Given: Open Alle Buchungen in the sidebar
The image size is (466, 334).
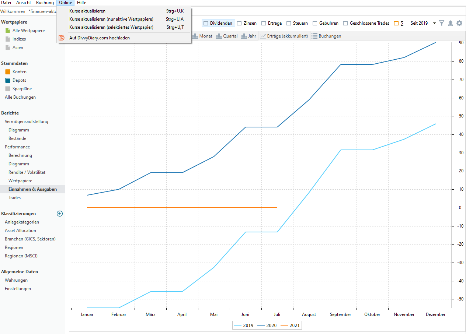Looking at the screenshot, I should (20, 97).
